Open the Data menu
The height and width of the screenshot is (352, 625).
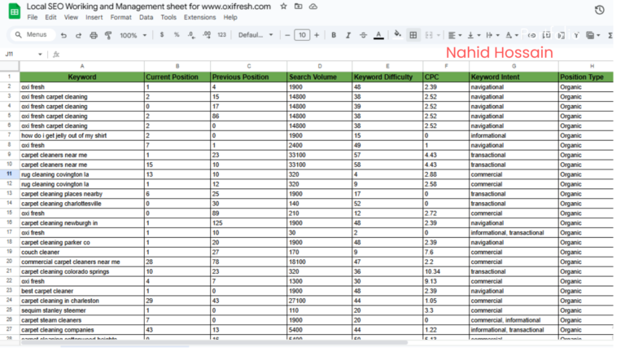pyautogui.click(x=146, y=17)
